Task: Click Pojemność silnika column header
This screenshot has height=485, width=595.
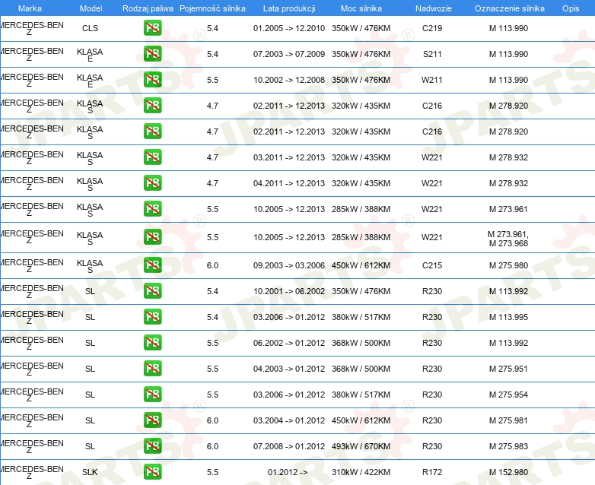Action: [x=212, y=8]
